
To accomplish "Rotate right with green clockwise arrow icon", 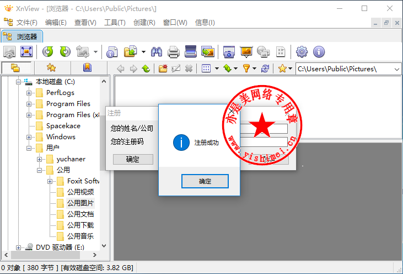I will point(65,52).
